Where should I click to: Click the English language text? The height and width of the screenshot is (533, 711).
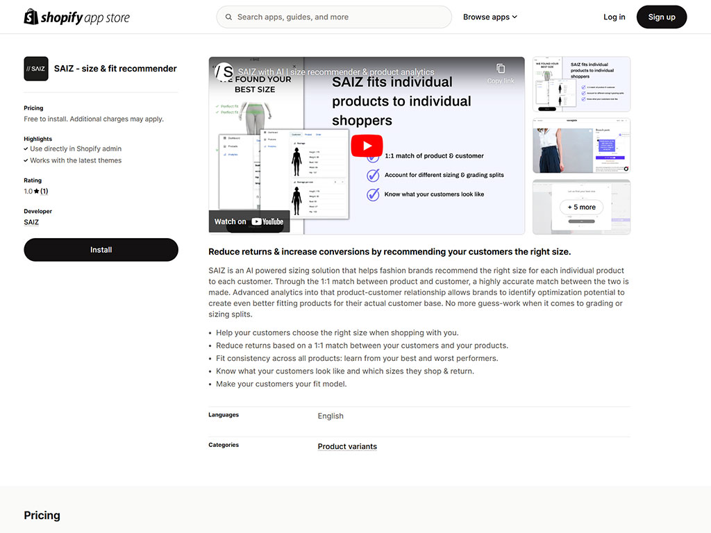(331, 416)
